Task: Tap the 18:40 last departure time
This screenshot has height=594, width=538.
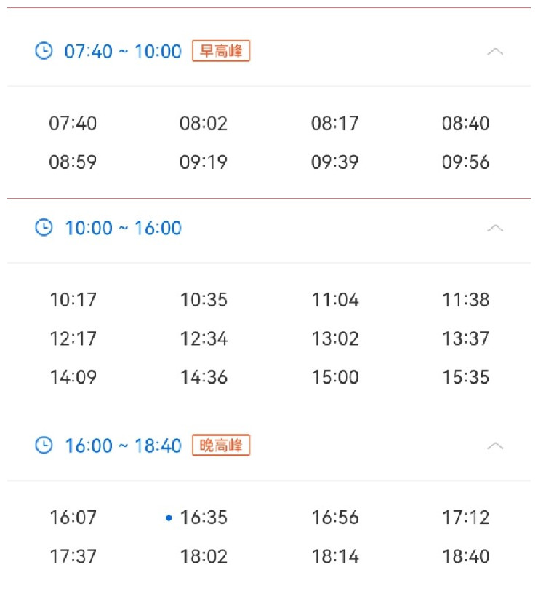Action: click(466, 557)
